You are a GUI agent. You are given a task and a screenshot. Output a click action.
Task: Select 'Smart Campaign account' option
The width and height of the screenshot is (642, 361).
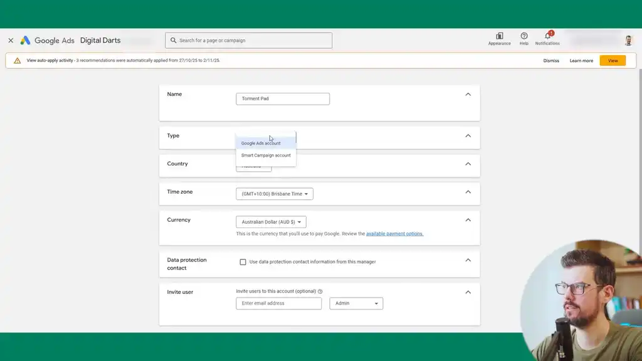click(x=266, y=155)
